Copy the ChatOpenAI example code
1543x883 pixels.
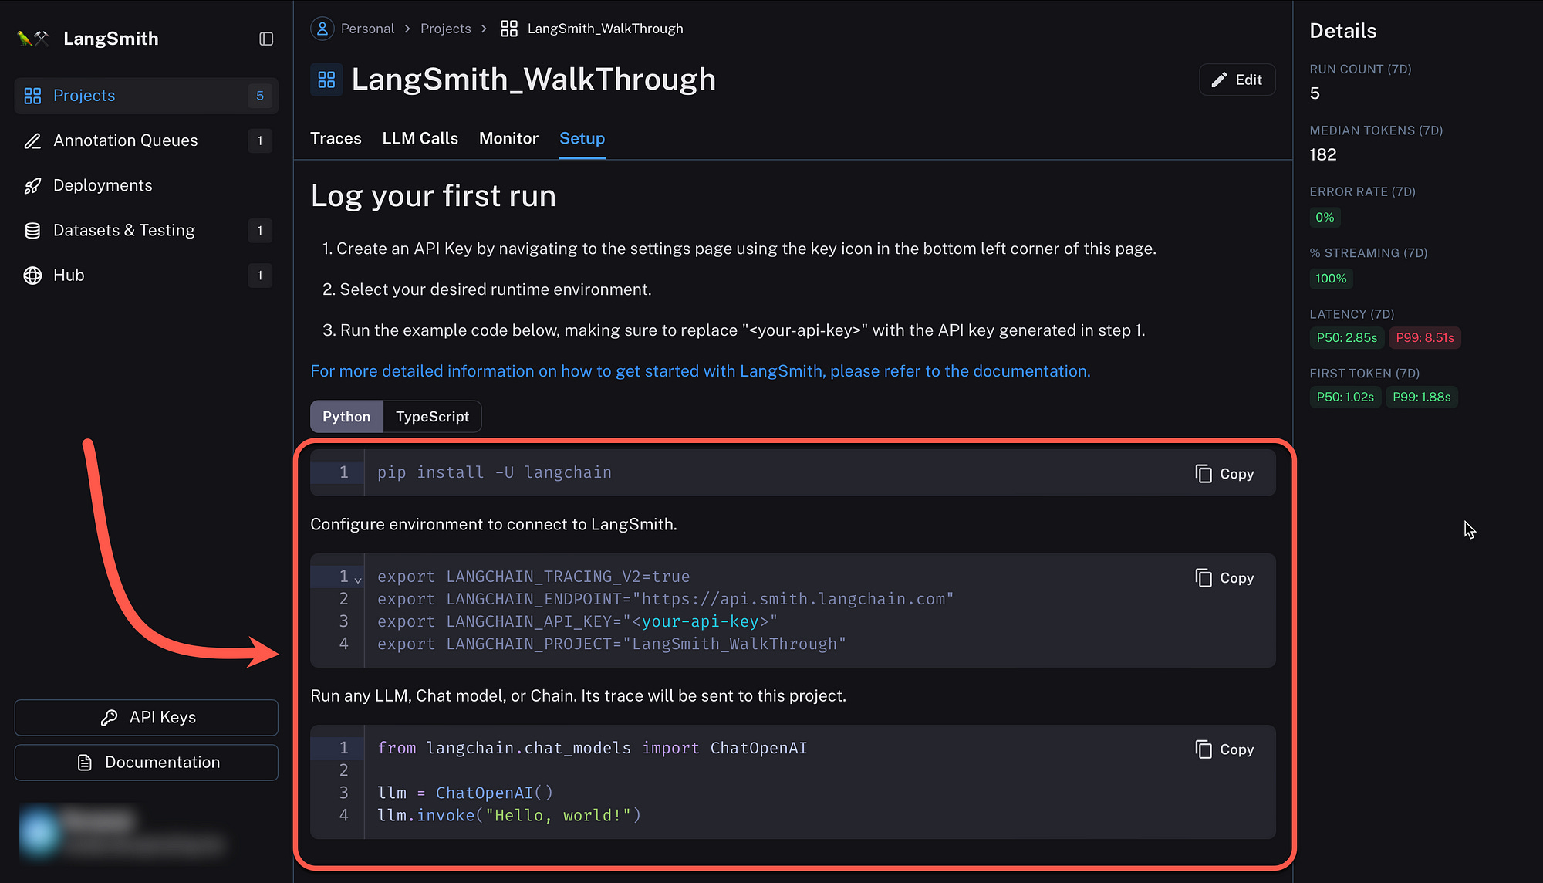click(x=1224, y=749)
